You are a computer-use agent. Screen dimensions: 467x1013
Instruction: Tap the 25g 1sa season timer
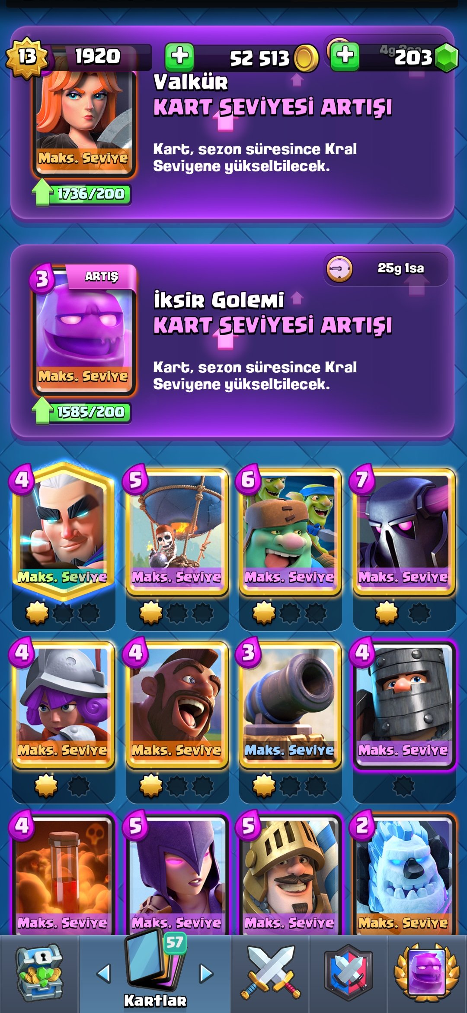[x=386, y=269]
